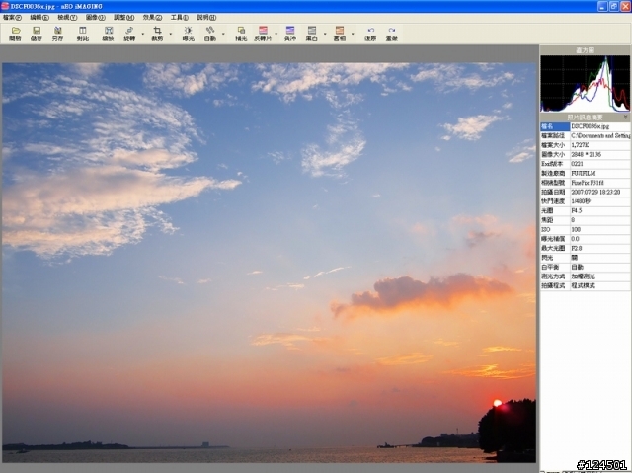Screen dimensions: 632x473
Task: Click the 快門速度 shutter speed row
Action: pyautogui.click(x=586, y=201)
